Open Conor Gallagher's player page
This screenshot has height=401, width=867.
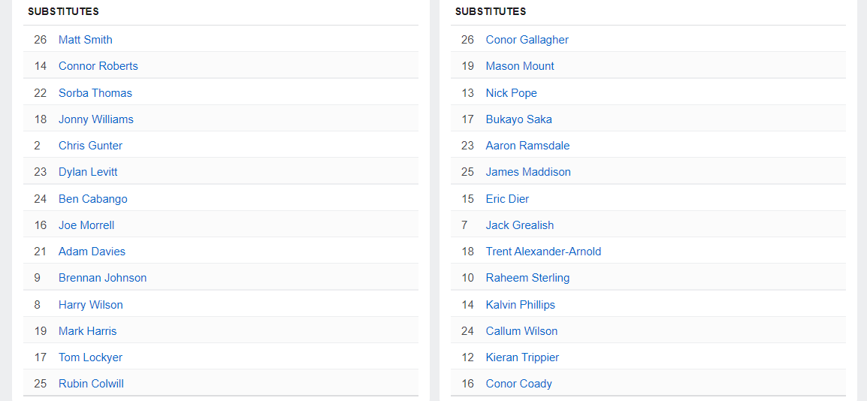pyautogui.click(x=527, y=40)
